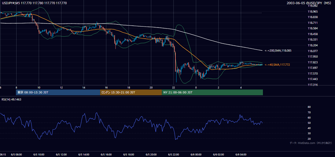This screenshot has height=157, width=335.
Task: Click hour 16 tick under price chart
Action: (x=106, y=87)
